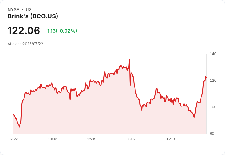
Task: Click the lowest dip after 07/22
Action: point(19,127)
